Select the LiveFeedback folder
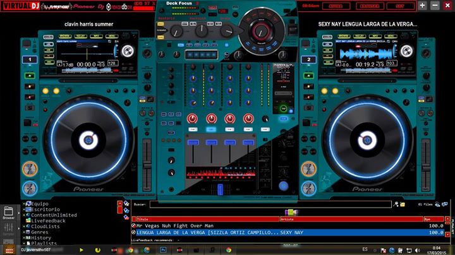This screenshot has width=455, height=255. tap(45, 221)
